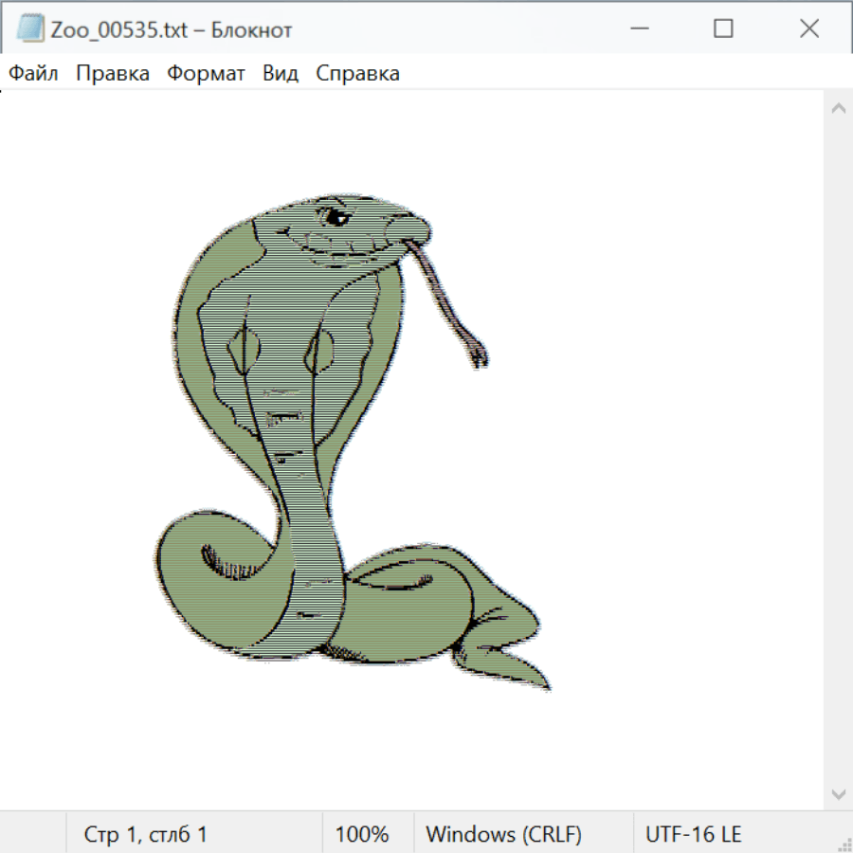
Task: Click the scroll up arrow
Action: click(838, 109)
